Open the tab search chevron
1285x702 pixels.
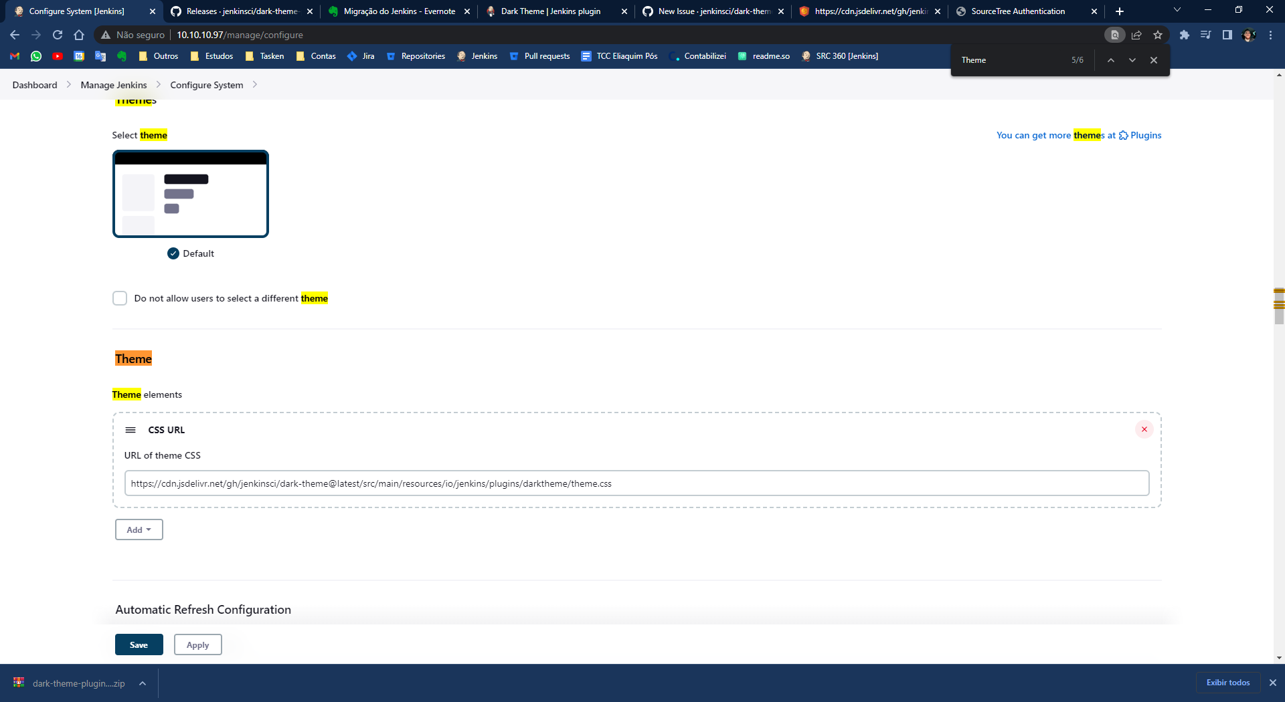click(1177, 10)
